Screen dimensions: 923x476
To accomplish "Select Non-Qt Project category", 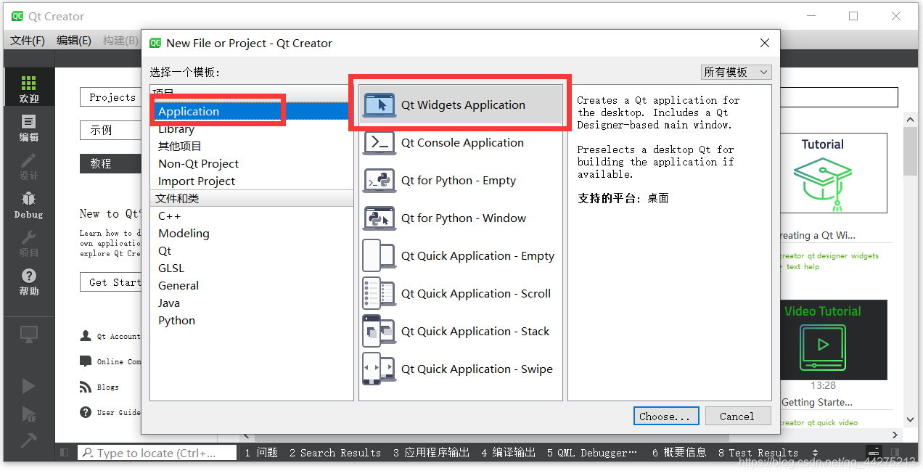I will [252, 164].
